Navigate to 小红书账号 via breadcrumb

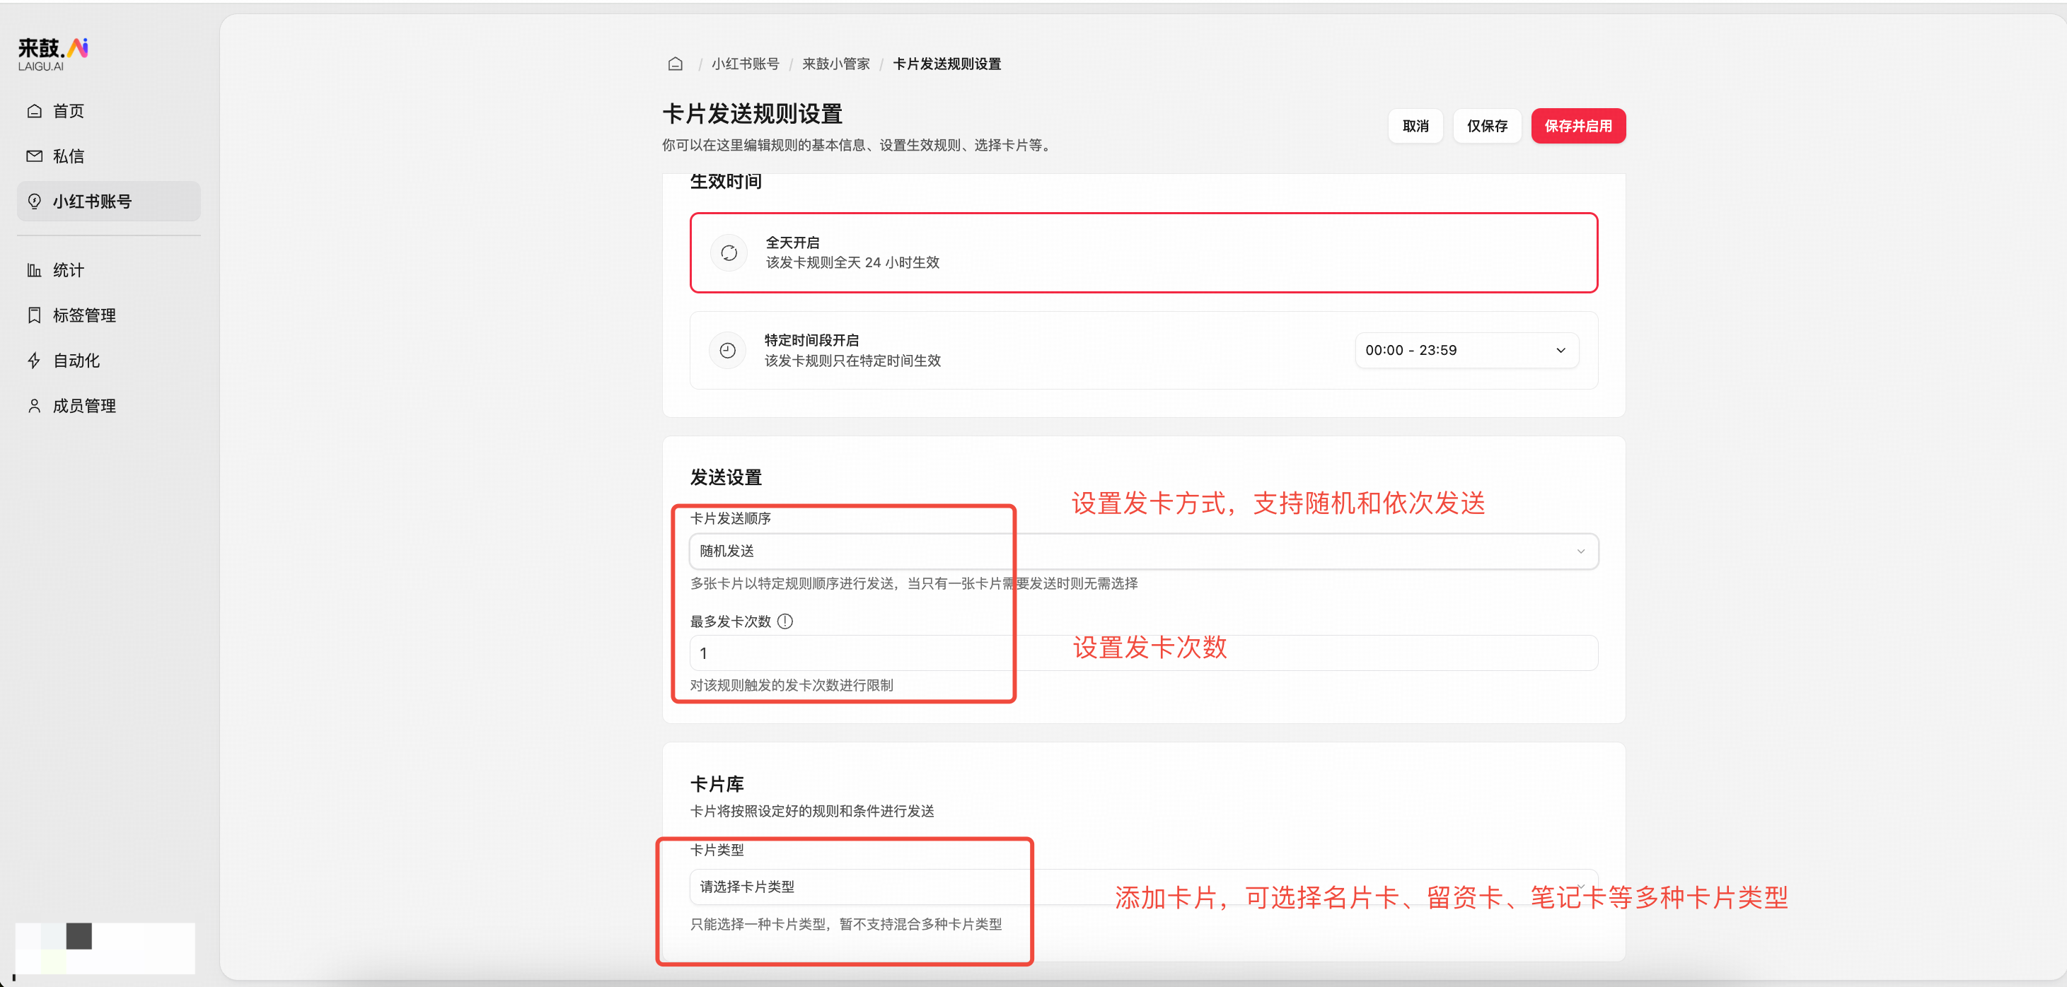746,64
